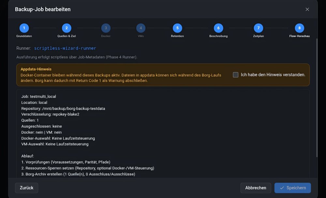Click flow step '3. Borg-Archiv erstellen'
The image size is (326, 198).
click(x=78, y=174)
